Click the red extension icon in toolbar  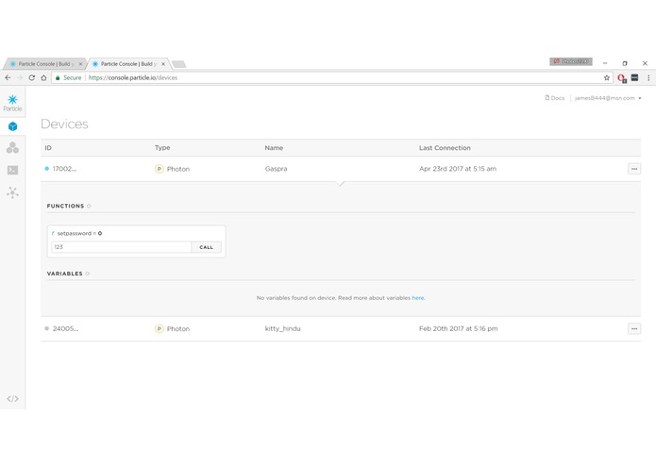pyautogui.click(x=621, y=77)
